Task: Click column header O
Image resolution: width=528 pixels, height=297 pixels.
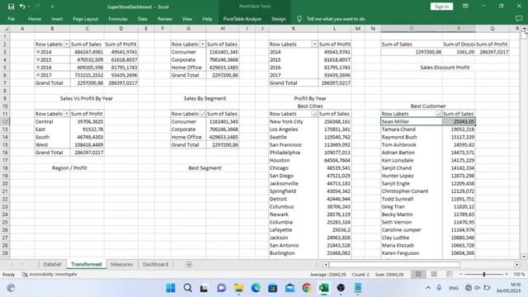Action: tap(411, 29)
